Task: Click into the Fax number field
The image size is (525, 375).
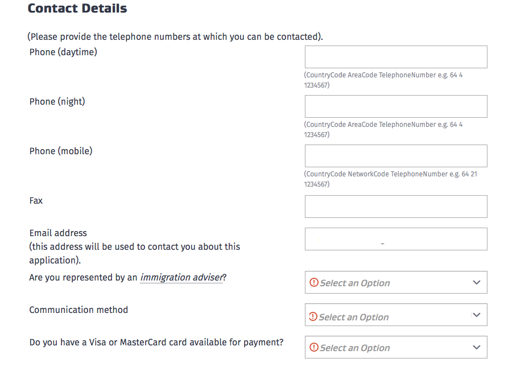Action: pyautogui.click(x=396, y=207)
